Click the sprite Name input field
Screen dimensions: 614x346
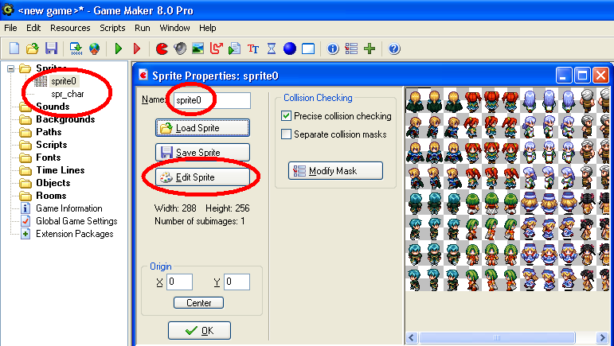click(212, 100)
